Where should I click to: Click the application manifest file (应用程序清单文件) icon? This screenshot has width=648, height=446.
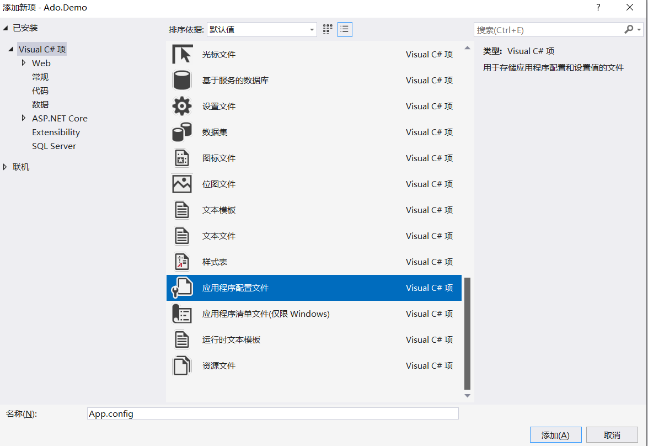click(x=182, y=314)
